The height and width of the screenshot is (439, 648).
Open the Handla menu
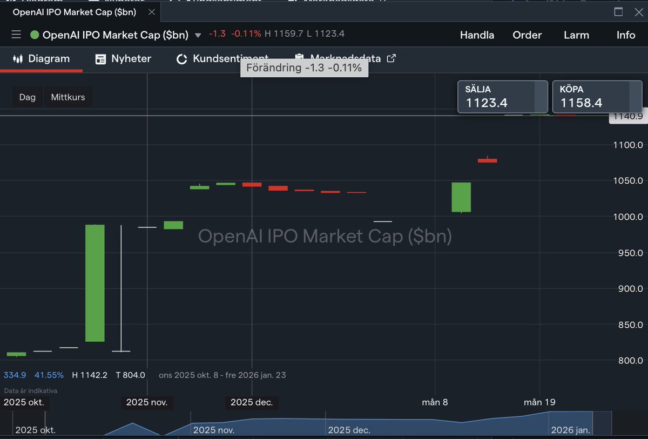pos(477,35)
